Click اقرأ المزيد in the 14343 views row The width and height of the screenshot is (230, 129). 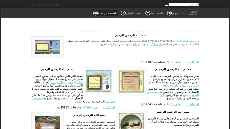tap(193, 104)
